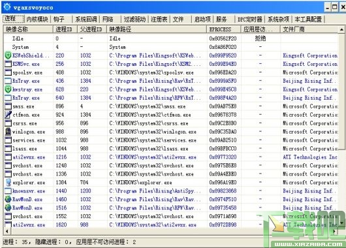Open the 过滤驱动 tab
346x248 pixels.
pyautogui.click(x=134, y=20)
